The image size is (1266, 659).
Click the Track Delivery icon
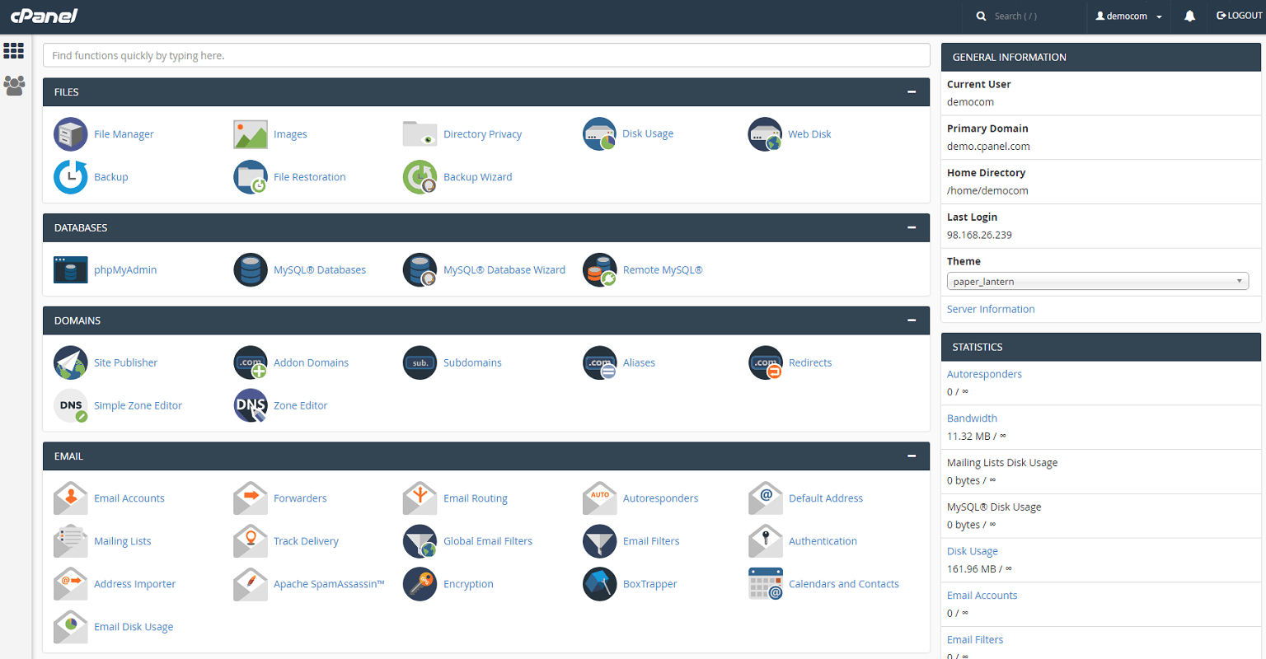251,541
